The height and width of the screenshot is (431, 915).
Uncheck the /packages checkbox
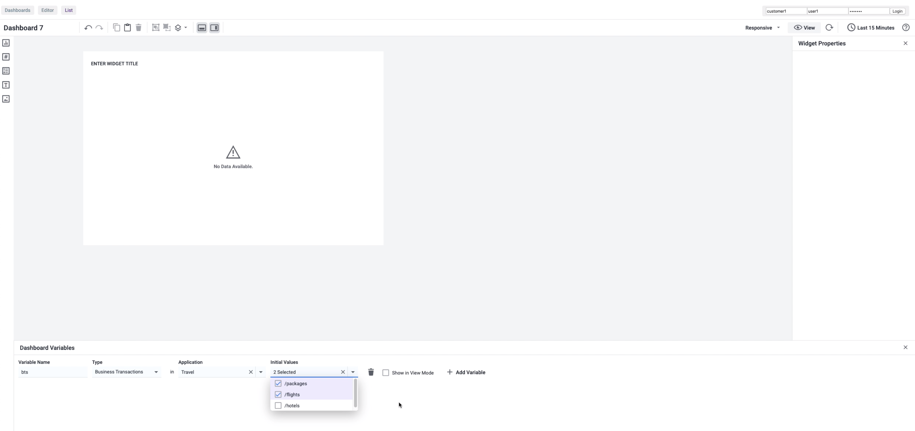[x=278, y=383]
